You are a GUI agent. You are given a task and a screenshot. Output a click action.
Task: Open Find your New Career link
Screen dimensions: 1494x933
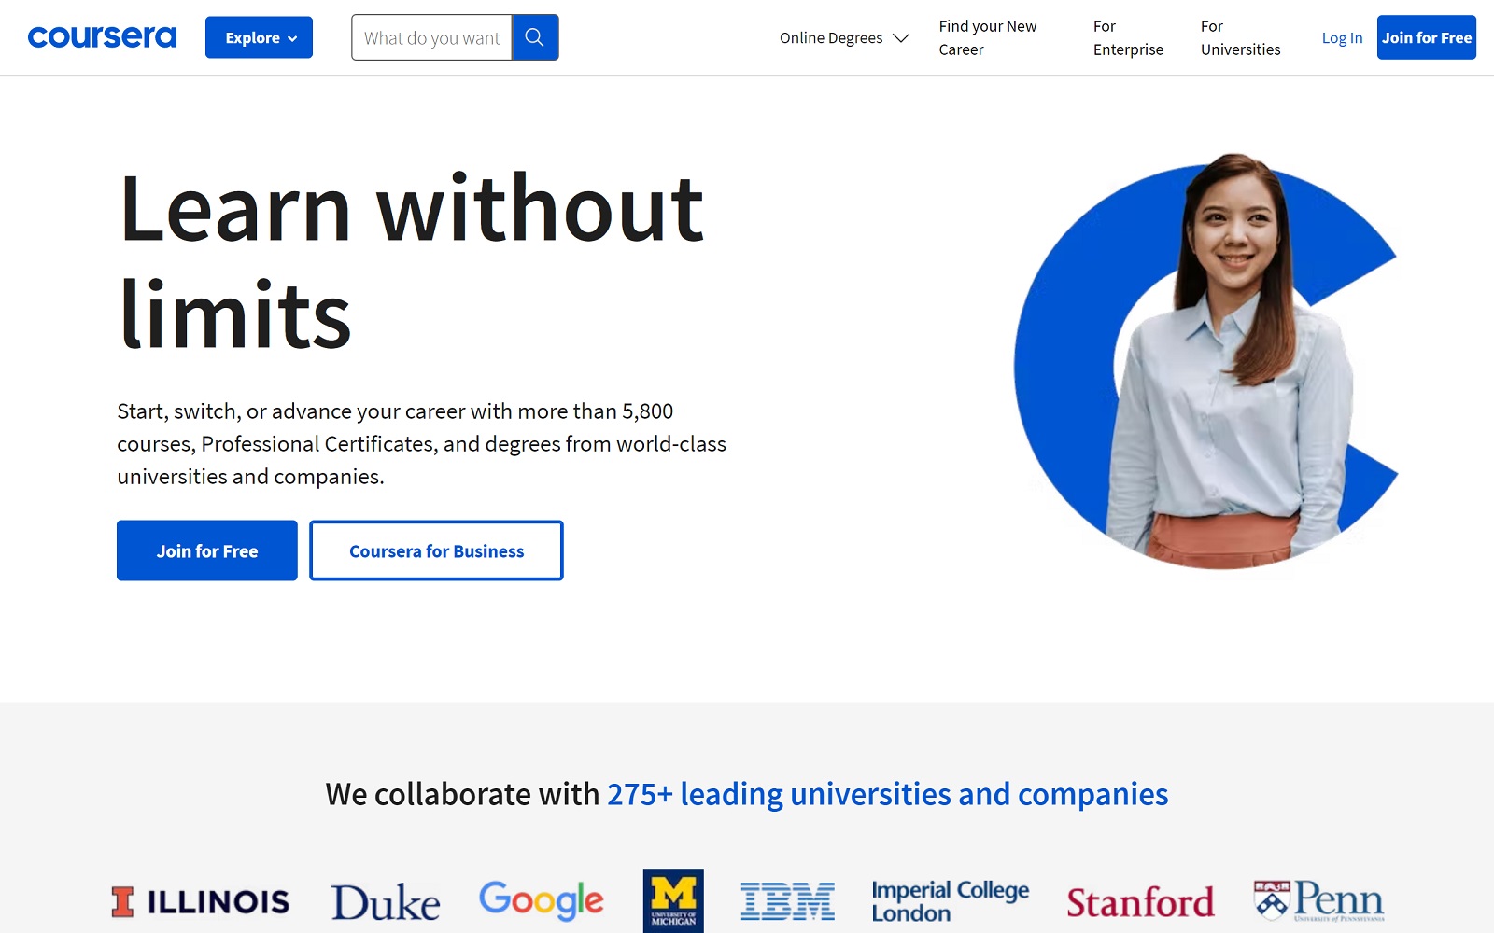[987, 37]
